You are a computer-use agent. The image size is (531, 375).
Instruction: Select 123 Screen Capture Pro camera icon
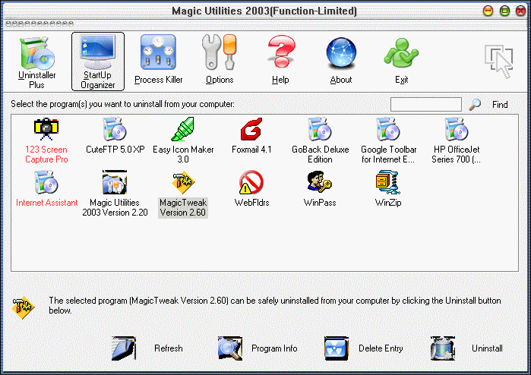click(x=46, y=129)
